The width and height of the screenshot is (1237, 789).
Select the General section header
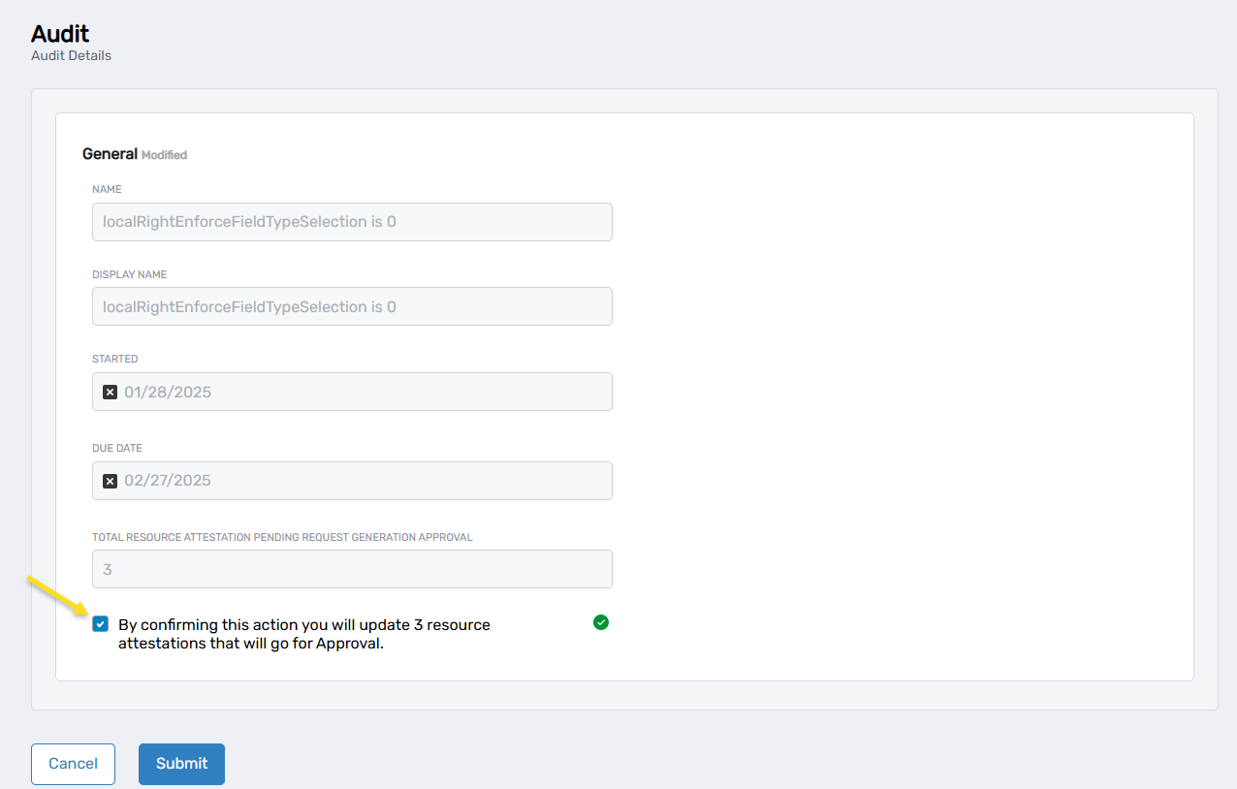[x=110, y=154]
